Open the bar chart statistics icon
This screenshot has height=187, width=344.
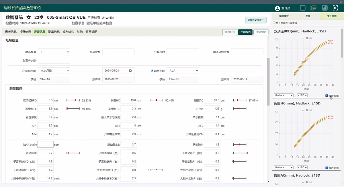pyautogui.click(x=325, y=8)
